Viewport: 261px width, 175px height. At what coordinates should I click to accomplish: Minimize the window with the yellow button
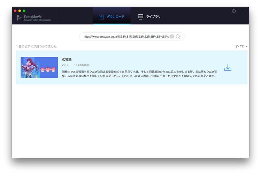click(x=20, y=11)
